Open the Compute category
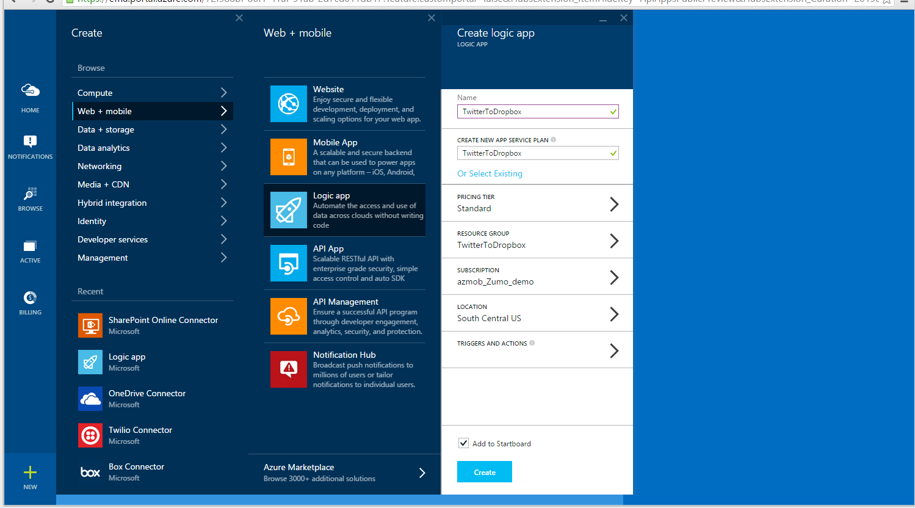This screenshot has width=915, height=508. 152,93
